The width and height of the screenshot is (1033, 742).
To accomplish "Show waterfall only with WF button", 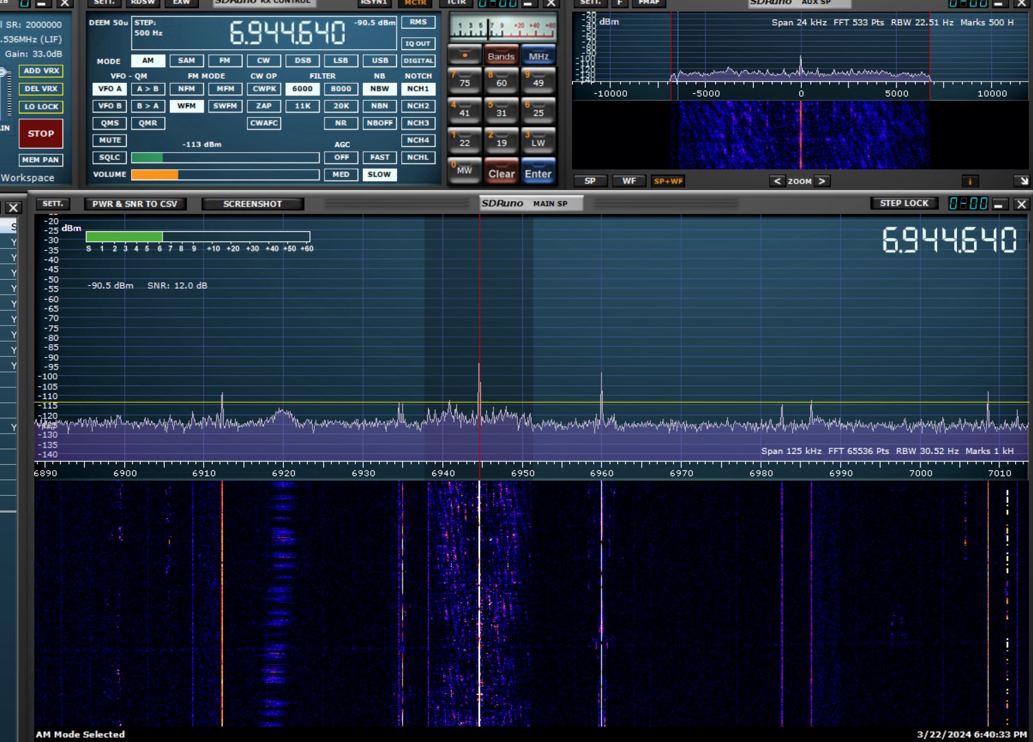I will pos(629,181).
